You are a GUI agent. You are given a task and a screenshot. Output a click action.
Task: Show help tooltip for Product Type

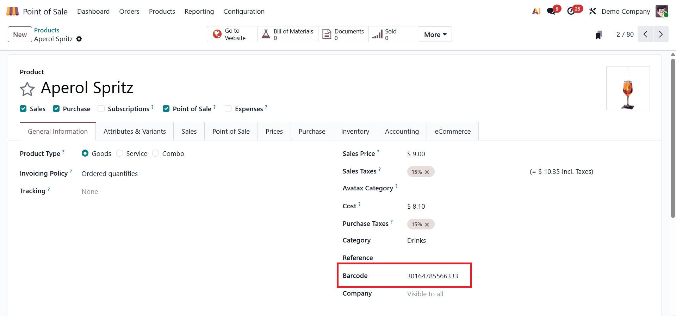[63, 152]
